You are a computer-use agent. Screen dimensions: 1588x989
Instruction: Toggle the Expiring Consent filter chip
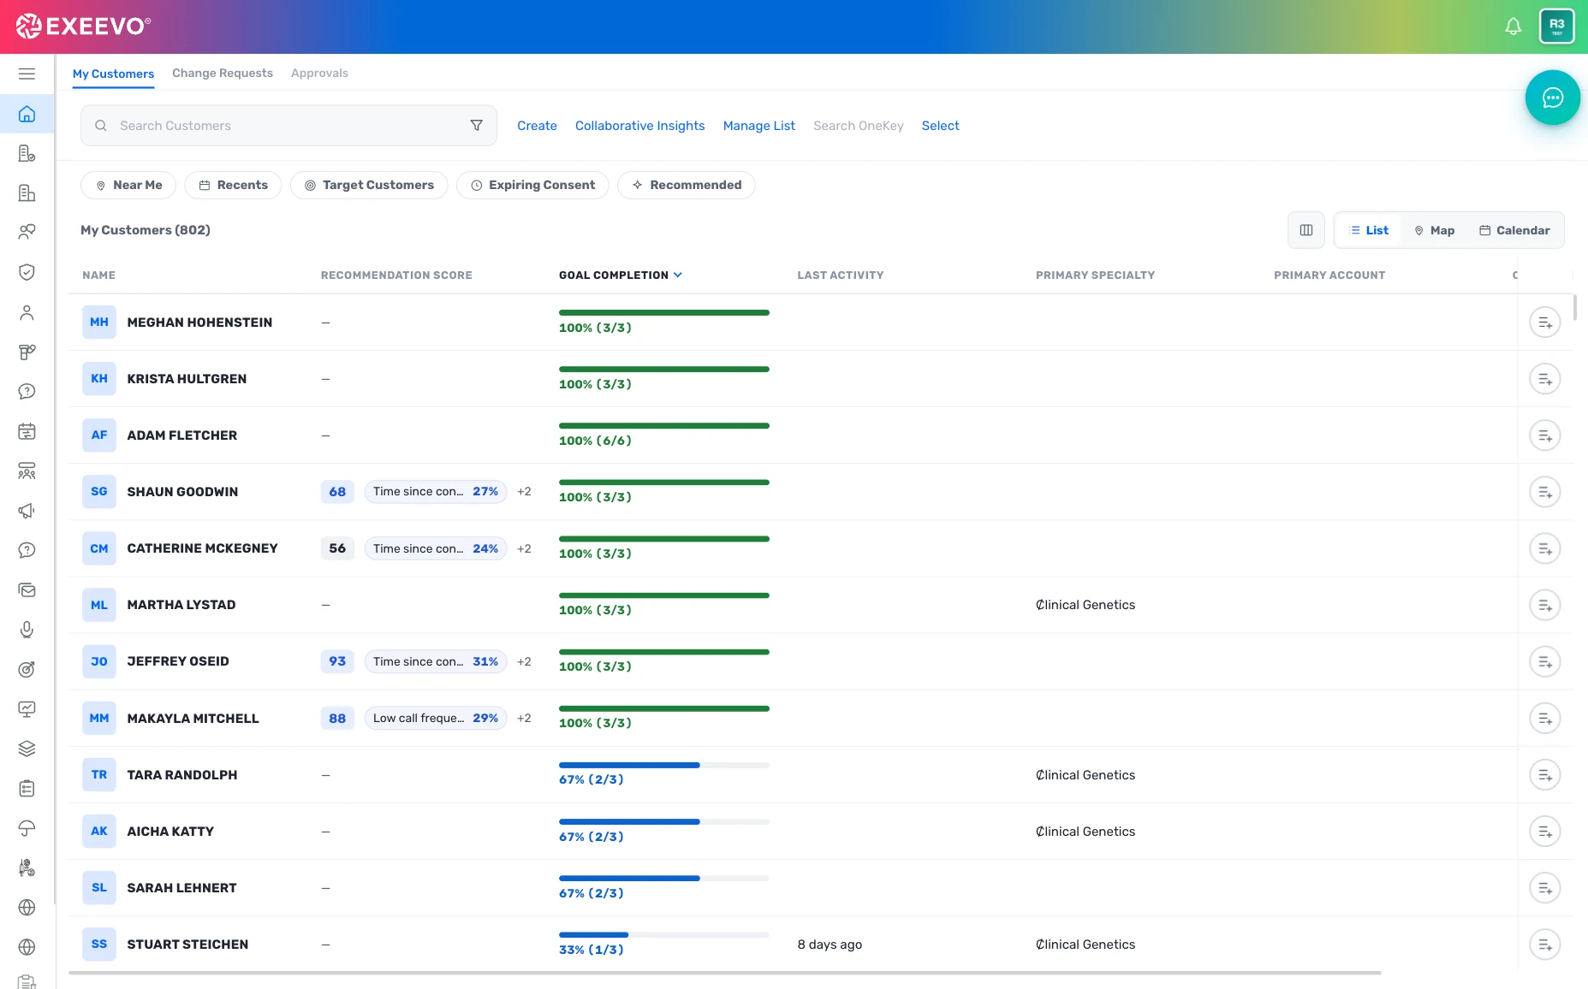coord(532,185)
